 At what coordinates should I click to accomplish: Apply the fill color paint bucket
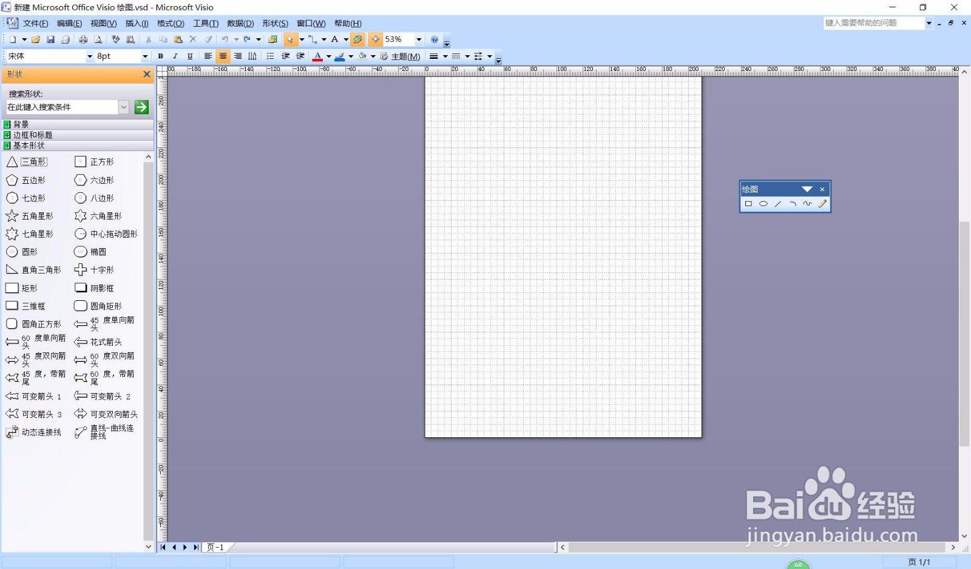pos(362,56)
